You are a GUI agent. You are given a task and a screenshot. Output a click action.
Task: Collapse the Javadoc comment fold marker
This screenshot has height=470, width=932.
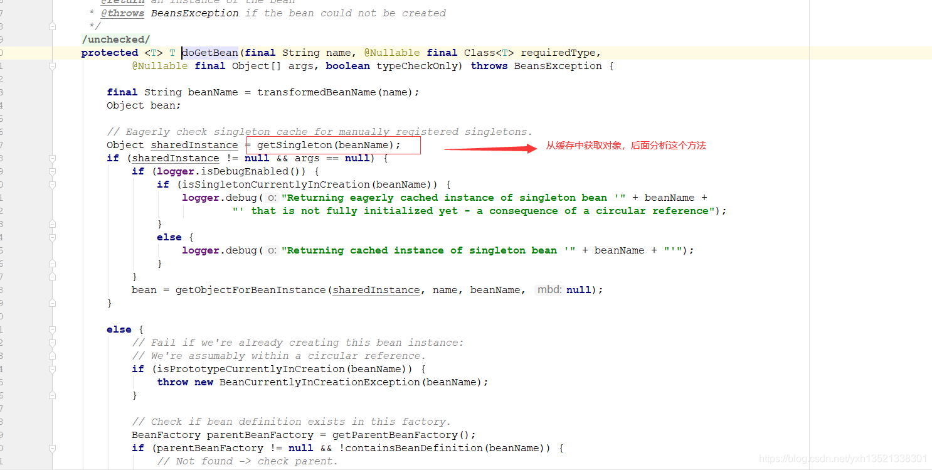click(x=53, y=26)
